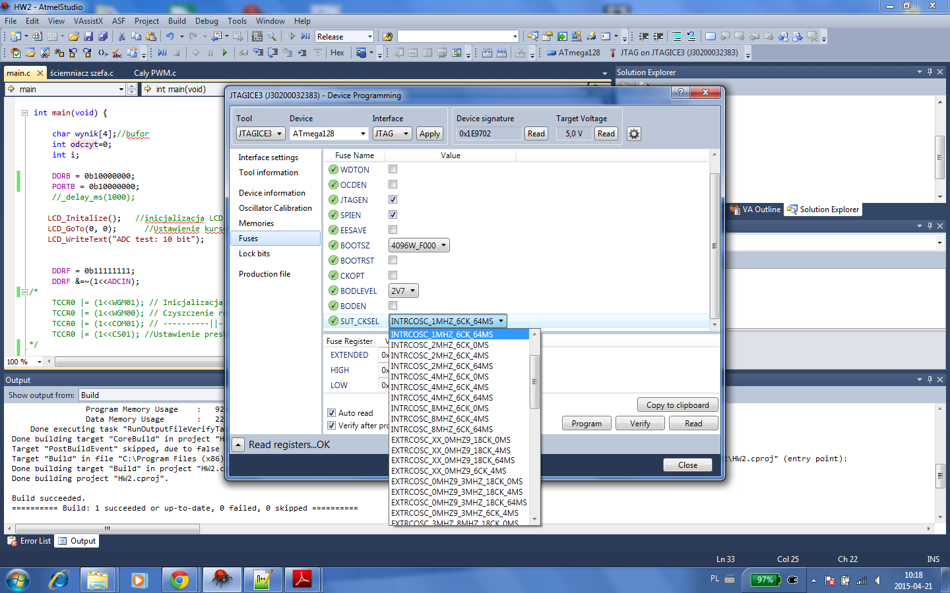Image resolution: width=950 pixels, height=593 pixels.
Task: Open Google Chrome from the taskbar
Action: tap(179, 580)
